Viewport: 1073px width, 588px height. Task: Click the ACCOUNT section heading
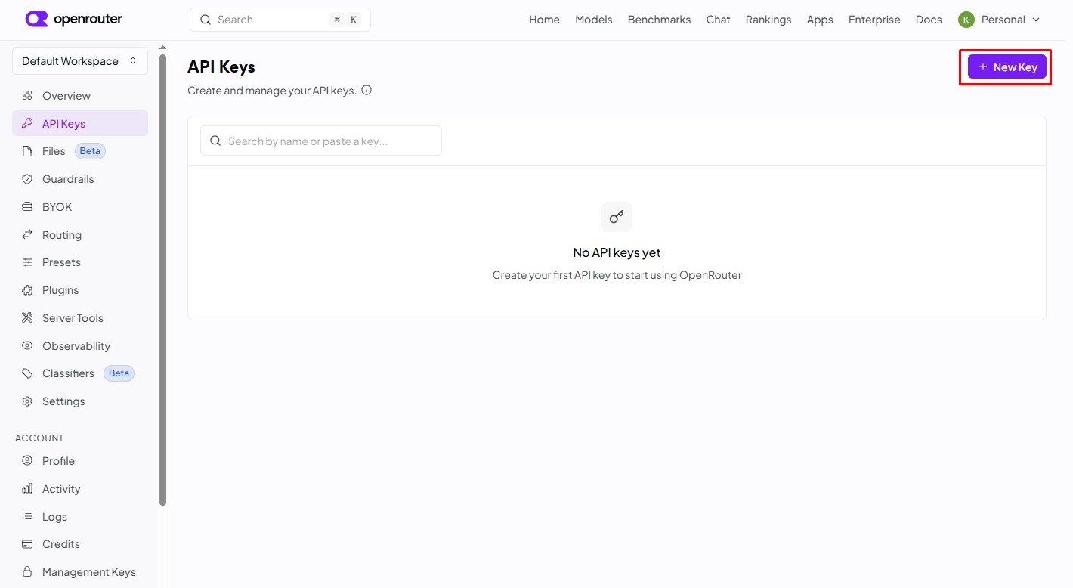pyautogui.click(x=39, y=438)
